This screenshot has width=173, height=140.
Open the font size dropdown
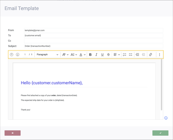[x=74, y=55]
